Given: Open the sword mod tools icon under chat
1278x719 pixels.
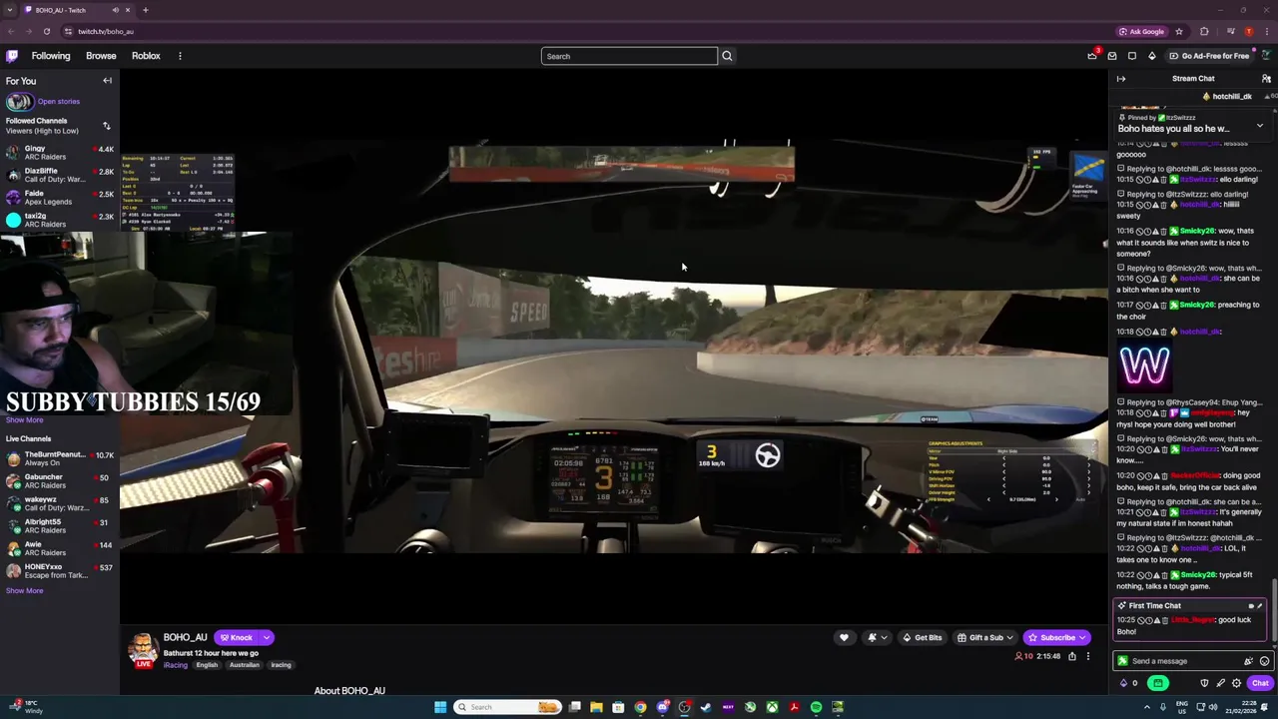Looking at the screenshot, I should [x=1220, y=683].
